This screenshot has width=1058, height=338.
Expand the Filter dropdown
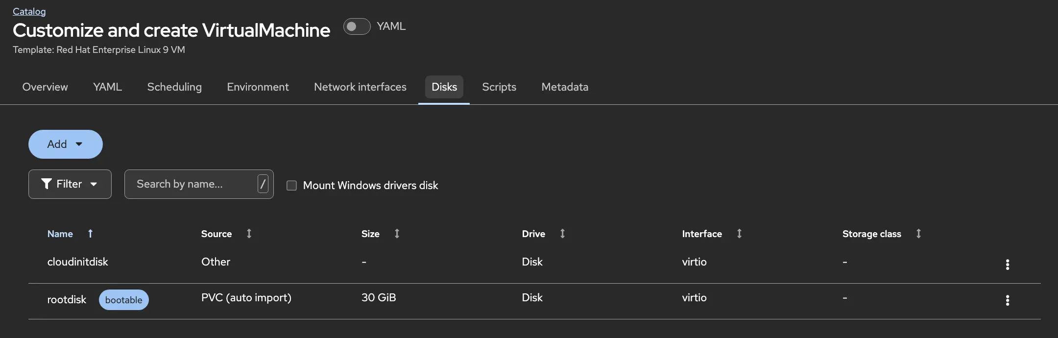pyautogui.click(x=70, y=184)
